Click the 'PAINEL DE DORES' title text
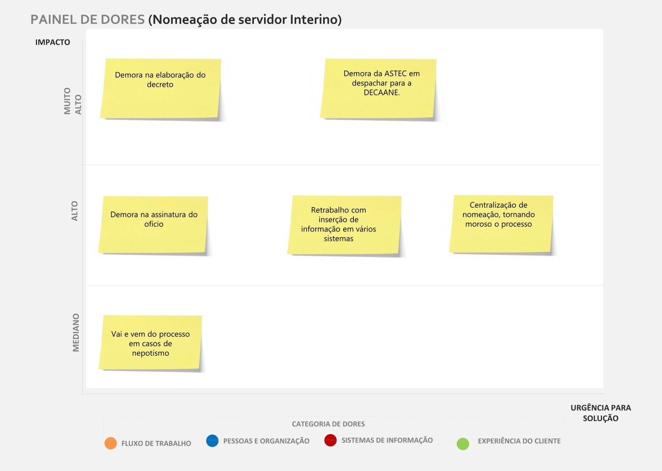Image resolution: width=662 pixels, height=471 pixels. pyautogui.click(x=87, y=20)
